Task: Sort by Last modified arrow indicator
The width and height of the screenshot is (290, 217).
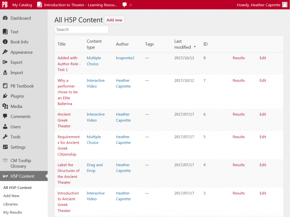Action: coord(195,47)
